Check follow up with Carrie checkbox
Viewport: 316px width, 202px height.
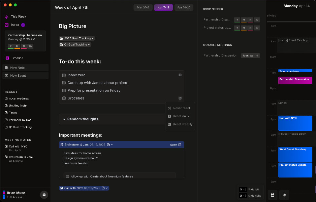pos(67,176)
